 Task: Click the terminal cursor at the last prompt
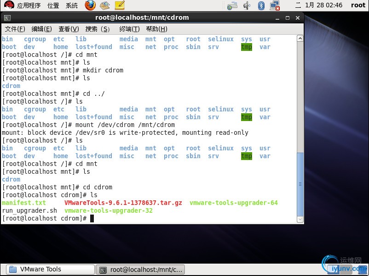[92, 219]
